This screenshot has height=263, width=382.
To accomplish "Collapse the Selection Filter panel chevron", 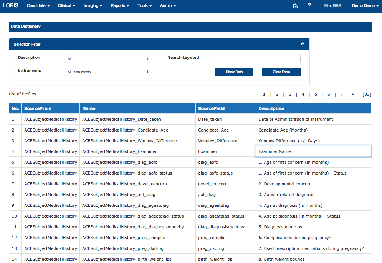I will coord(303,44).
